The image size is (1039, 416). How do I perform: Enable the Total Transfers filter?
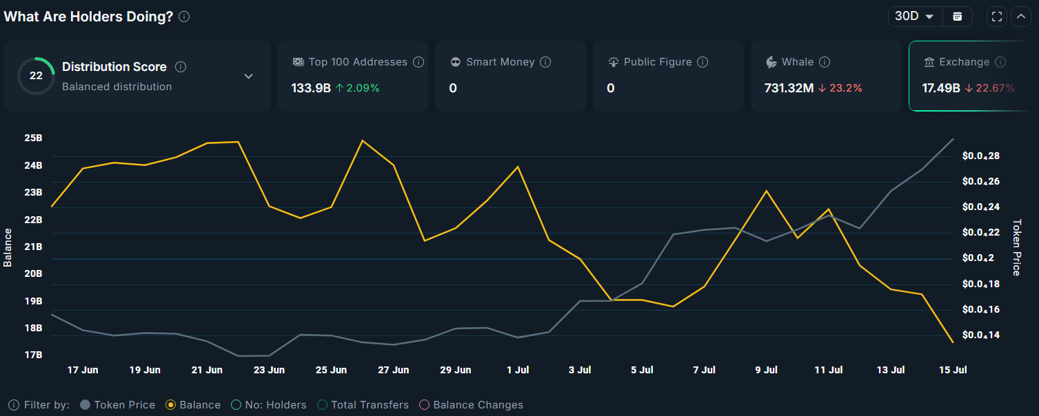click(321, 405)
